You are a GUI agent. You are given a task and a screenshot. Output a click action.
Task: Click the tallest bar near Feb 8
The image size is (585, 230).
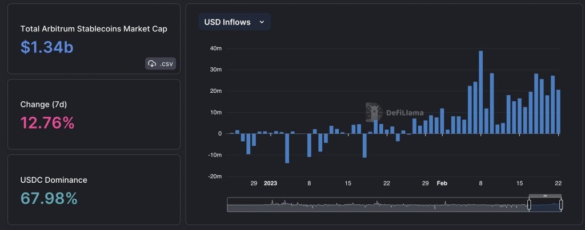click(x=481, y=92)
